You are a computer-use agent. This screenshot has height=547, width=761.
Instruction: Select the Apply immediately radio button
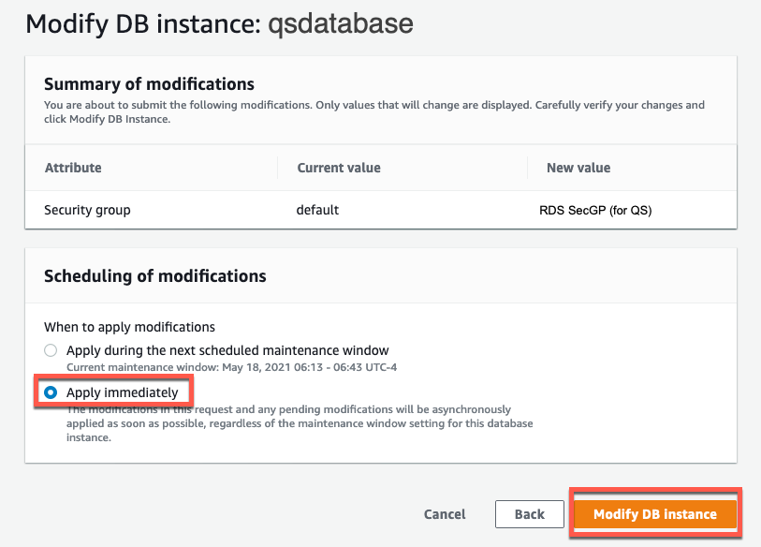pos(51,392)
